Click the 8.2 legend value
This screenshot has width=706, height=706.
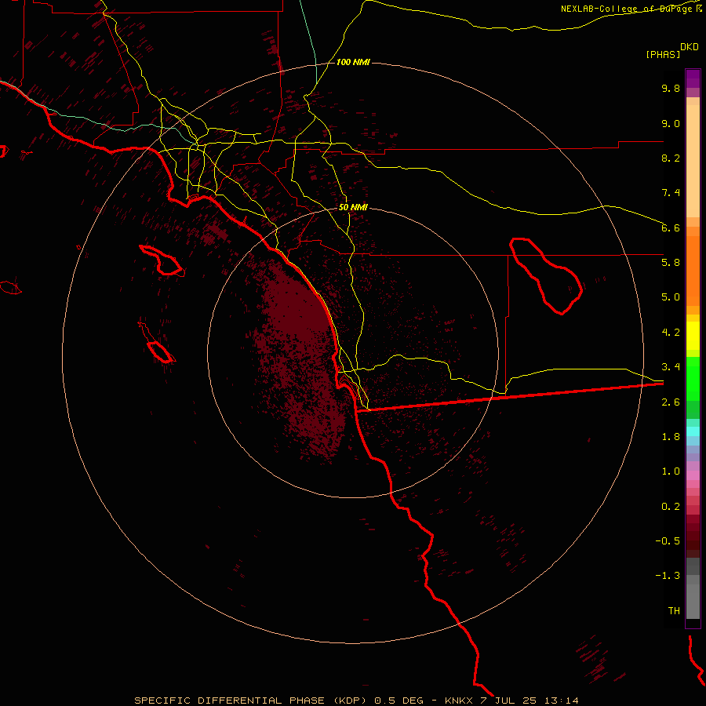pos(671,158)
